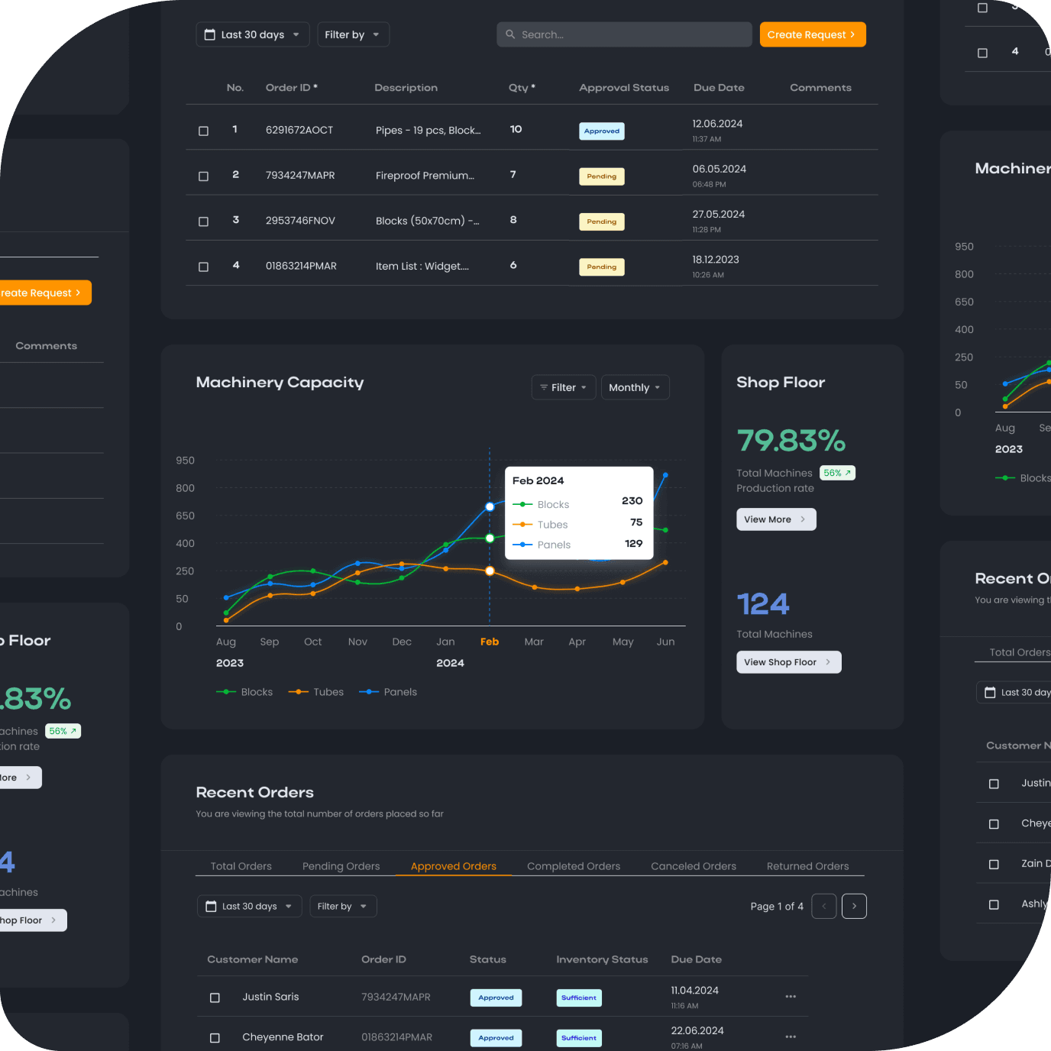Tick the Ashly row checkbox in right panel
The height and width of the screenshot is (1051, 1051).
(x=994, y=904)
